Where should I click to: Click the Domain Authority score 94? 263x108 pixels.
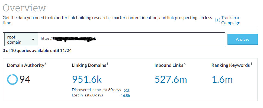pos(25,79)
